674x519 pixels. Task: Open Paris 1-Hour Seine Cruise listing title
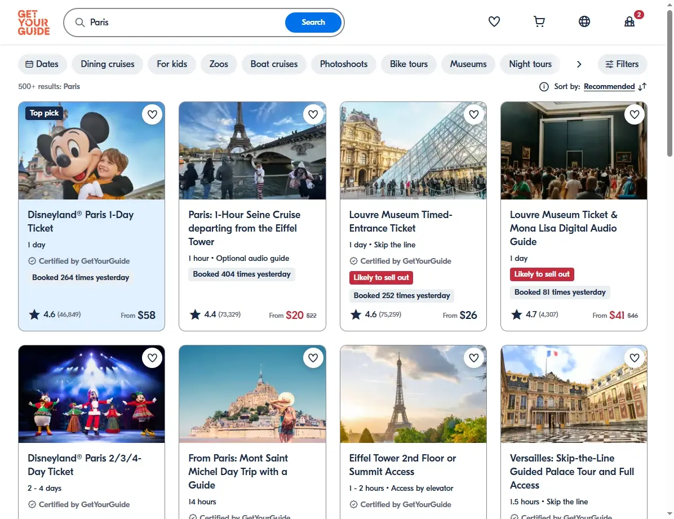click(x=244, y=228)
